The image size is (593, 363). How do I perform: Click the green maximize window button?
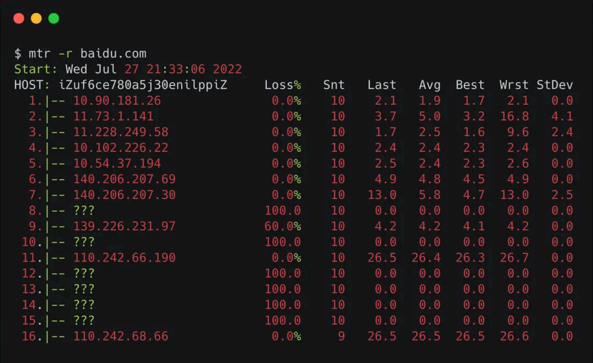pyautogui.click(x=54, y=19)
